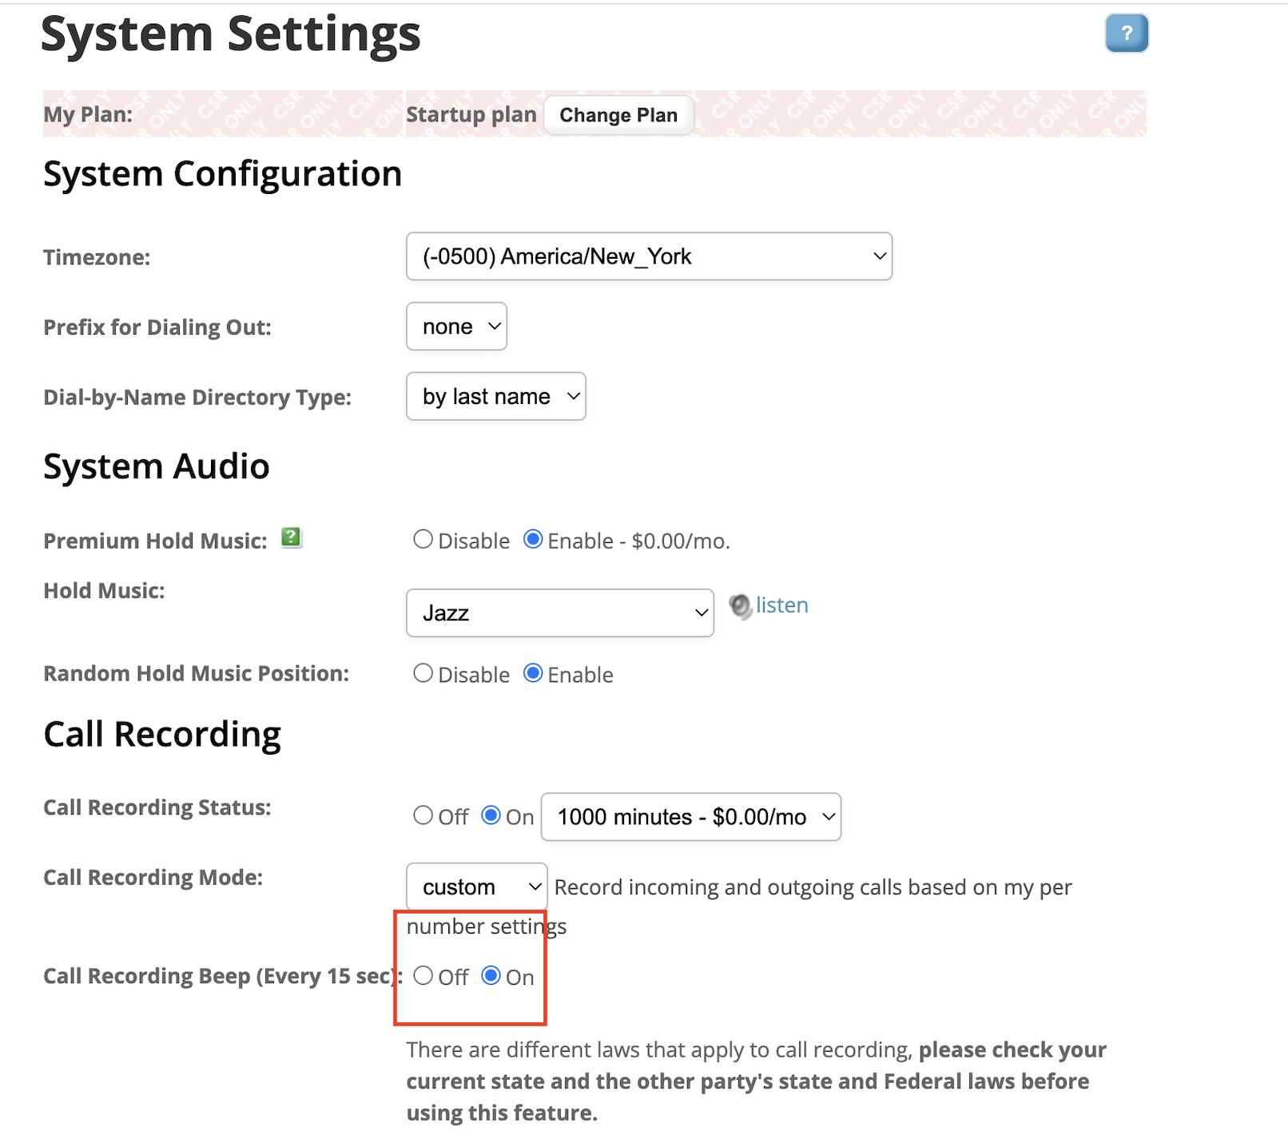Click the Timezone selector showing America/New_York

click(x=649, y=256)
